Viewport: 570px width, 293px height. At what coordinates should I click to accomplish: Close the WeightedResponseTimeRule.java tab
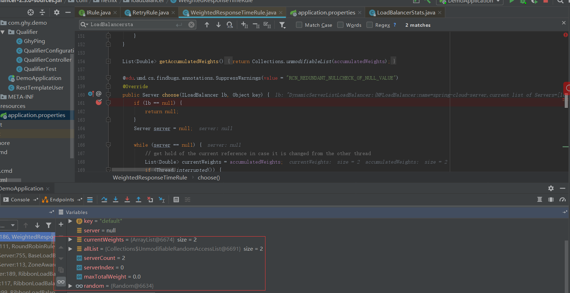(281, 13)
